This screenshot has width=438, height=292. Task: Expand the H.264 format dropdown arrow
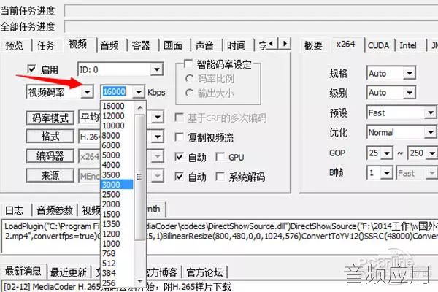158,137
